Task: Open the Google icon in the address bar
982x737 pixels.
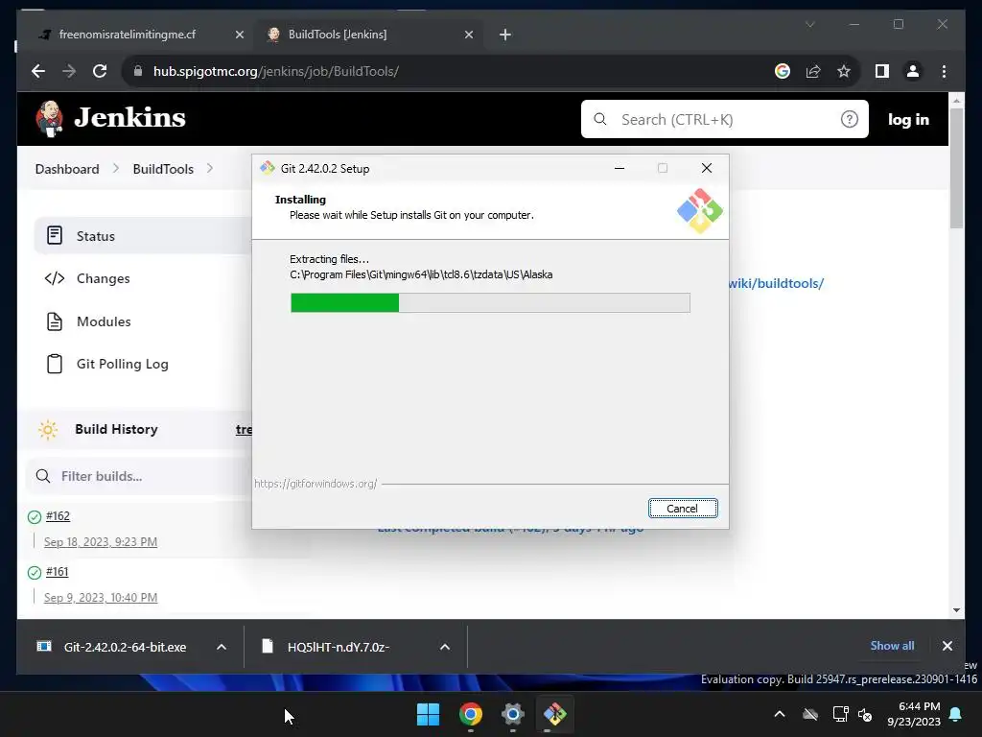Action: coord(783,71)
